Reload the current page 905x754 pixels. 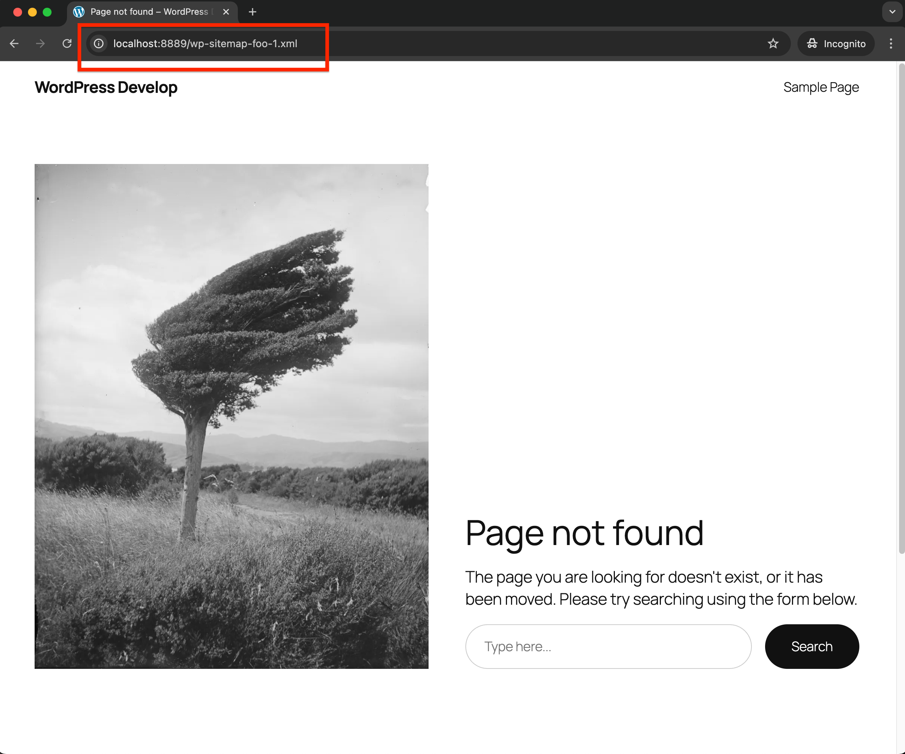(67, 43)
